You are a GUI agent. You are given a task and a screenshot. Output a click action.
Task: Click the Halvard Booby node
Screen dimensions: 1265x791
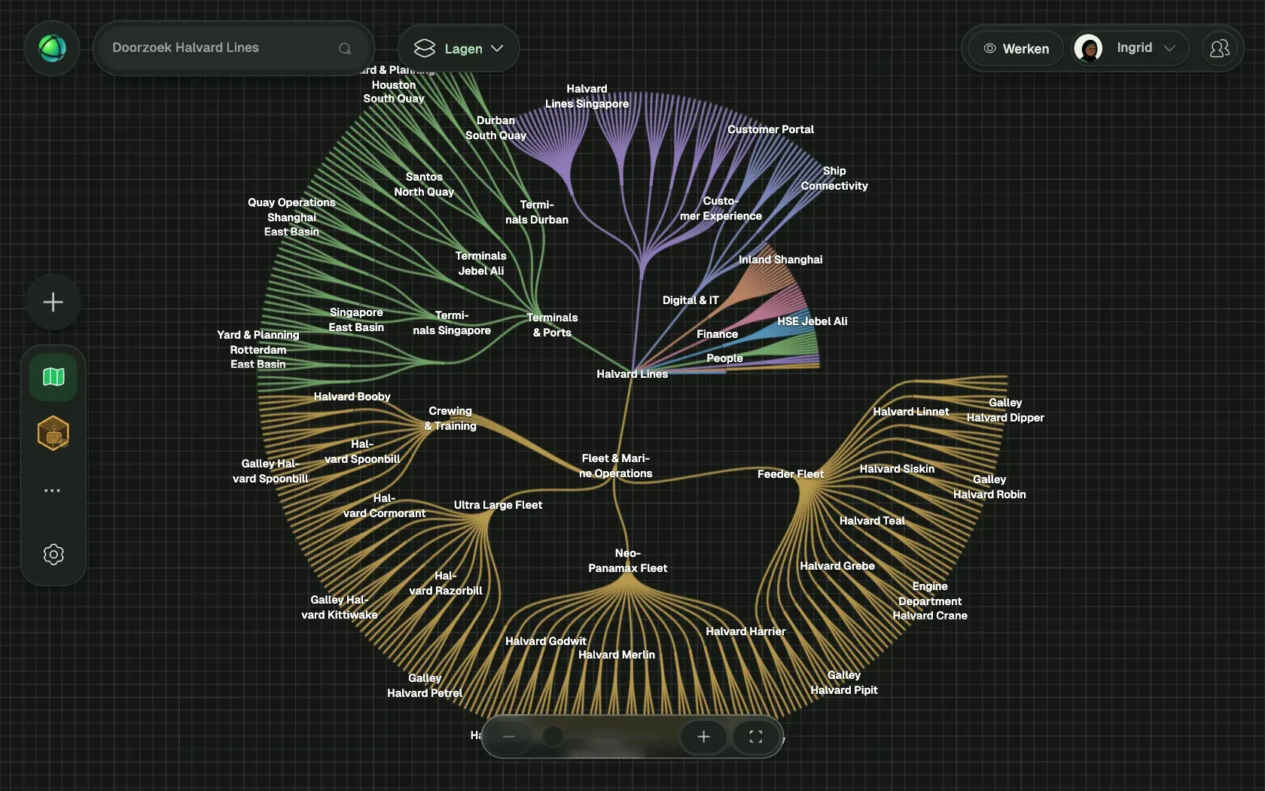(x=352, y=397)
